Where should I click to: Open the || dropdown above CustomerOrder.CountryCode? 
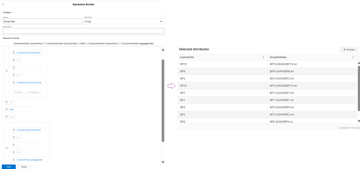click(19, 75)
